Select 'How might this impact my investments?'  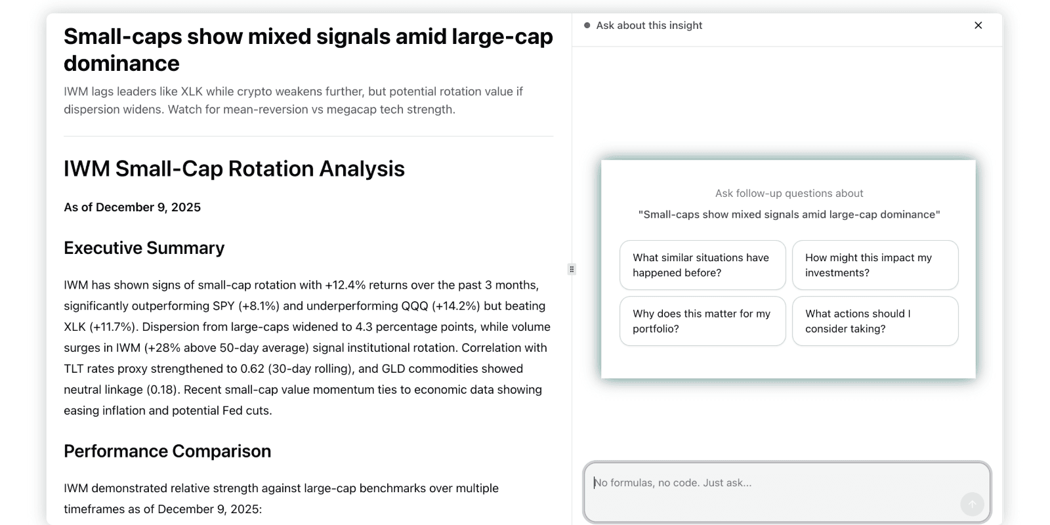point(875,265)
